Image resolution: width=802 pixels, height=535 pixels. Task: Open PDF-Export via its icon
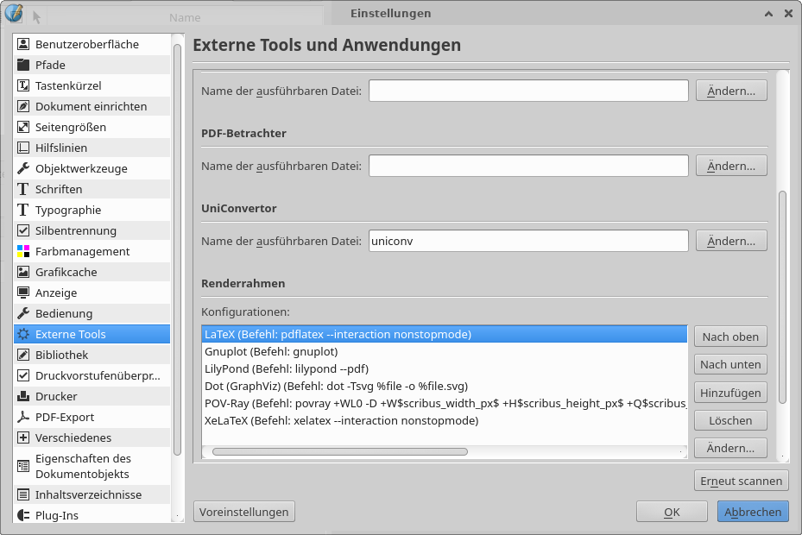pos(23,417)
